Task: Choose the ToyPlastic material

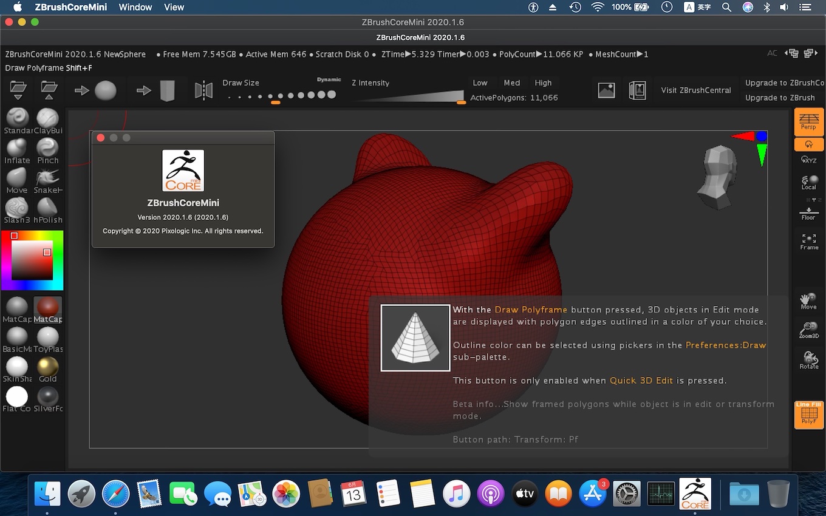Action: coord(48,340)
